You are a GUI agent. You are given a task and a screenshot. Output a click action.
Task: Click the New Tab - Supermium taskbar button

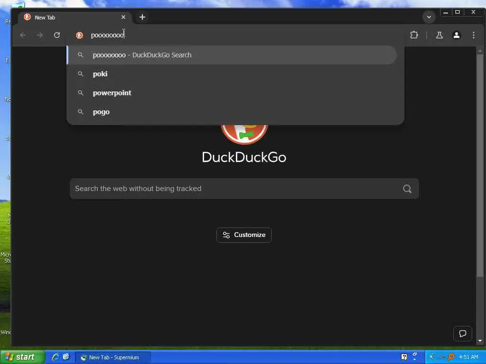113,357
